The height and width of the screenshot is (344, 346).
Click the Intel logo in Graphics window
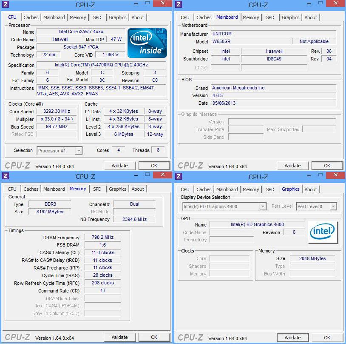[323, 232]
